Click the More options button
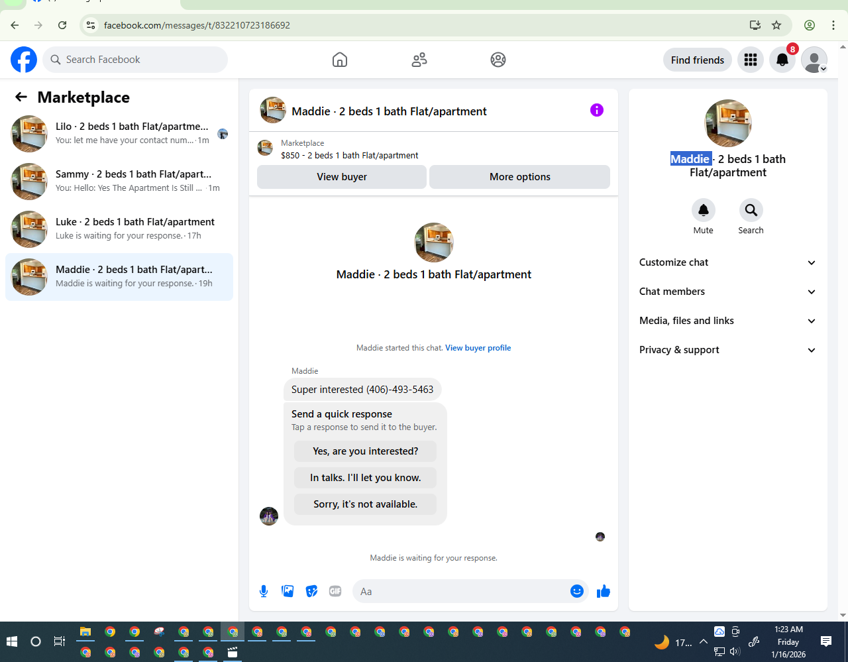 pyautogui.click(x=520, y=177)
